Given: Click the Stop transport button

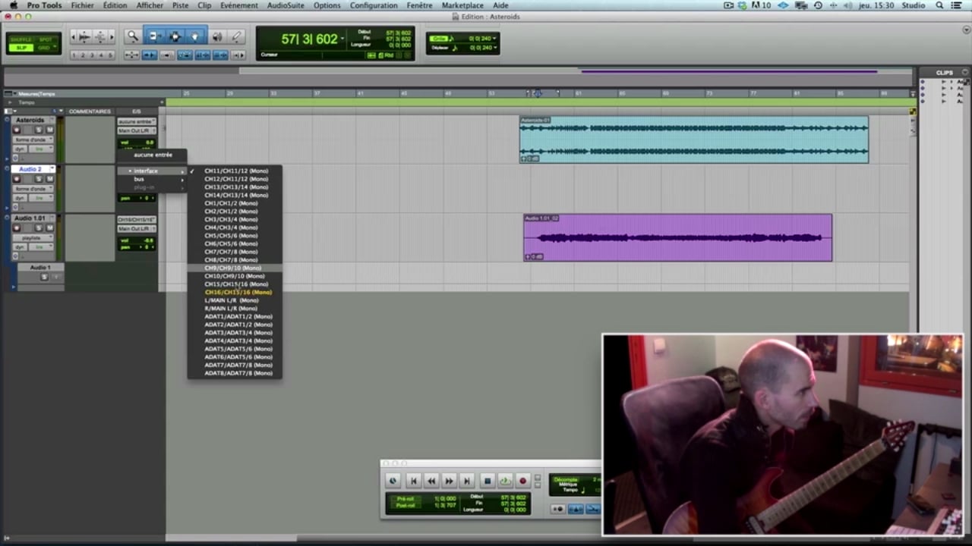Looking at the screenshot, I should click(488, 481).
